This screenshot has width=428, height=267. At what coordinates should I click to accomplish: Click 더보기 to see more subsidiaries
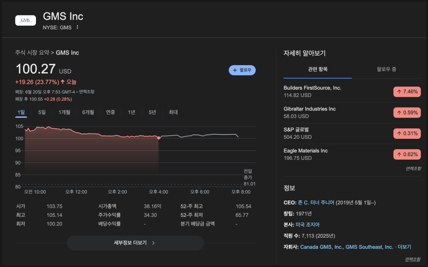click(404, 247)
